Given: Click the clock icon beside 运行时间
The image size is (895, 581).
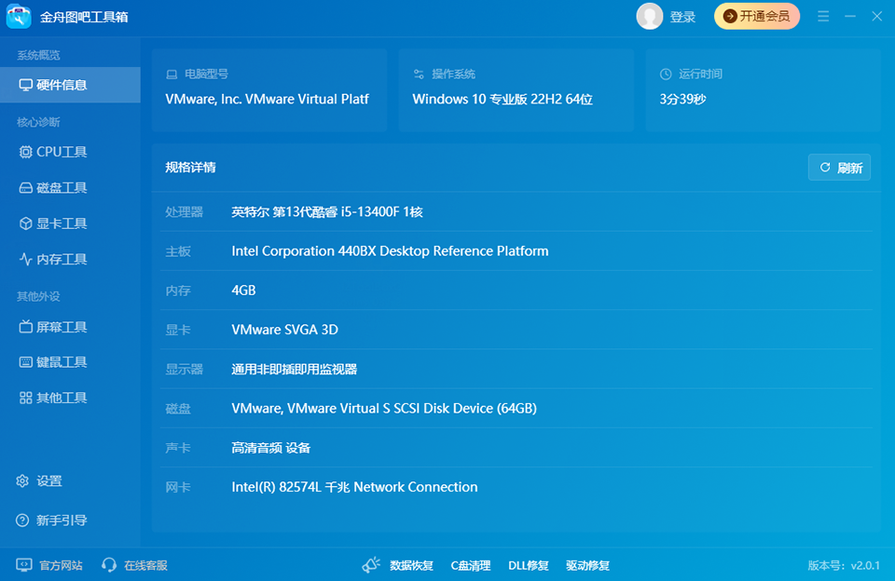Looking at the screenshot, I should pos(666,74).
